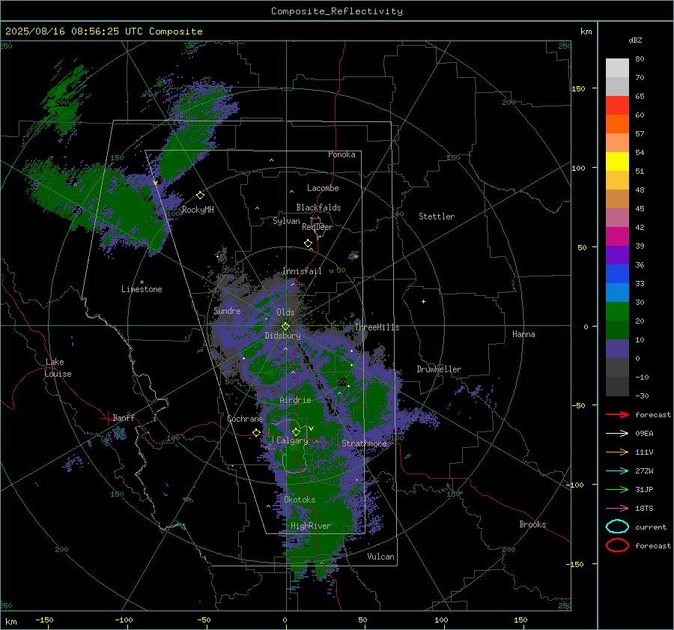The height and width of the screenshot is (630, 674).
Task: Select the dark gray -10 dBZ swatch
Action: [x=617, y=386]
